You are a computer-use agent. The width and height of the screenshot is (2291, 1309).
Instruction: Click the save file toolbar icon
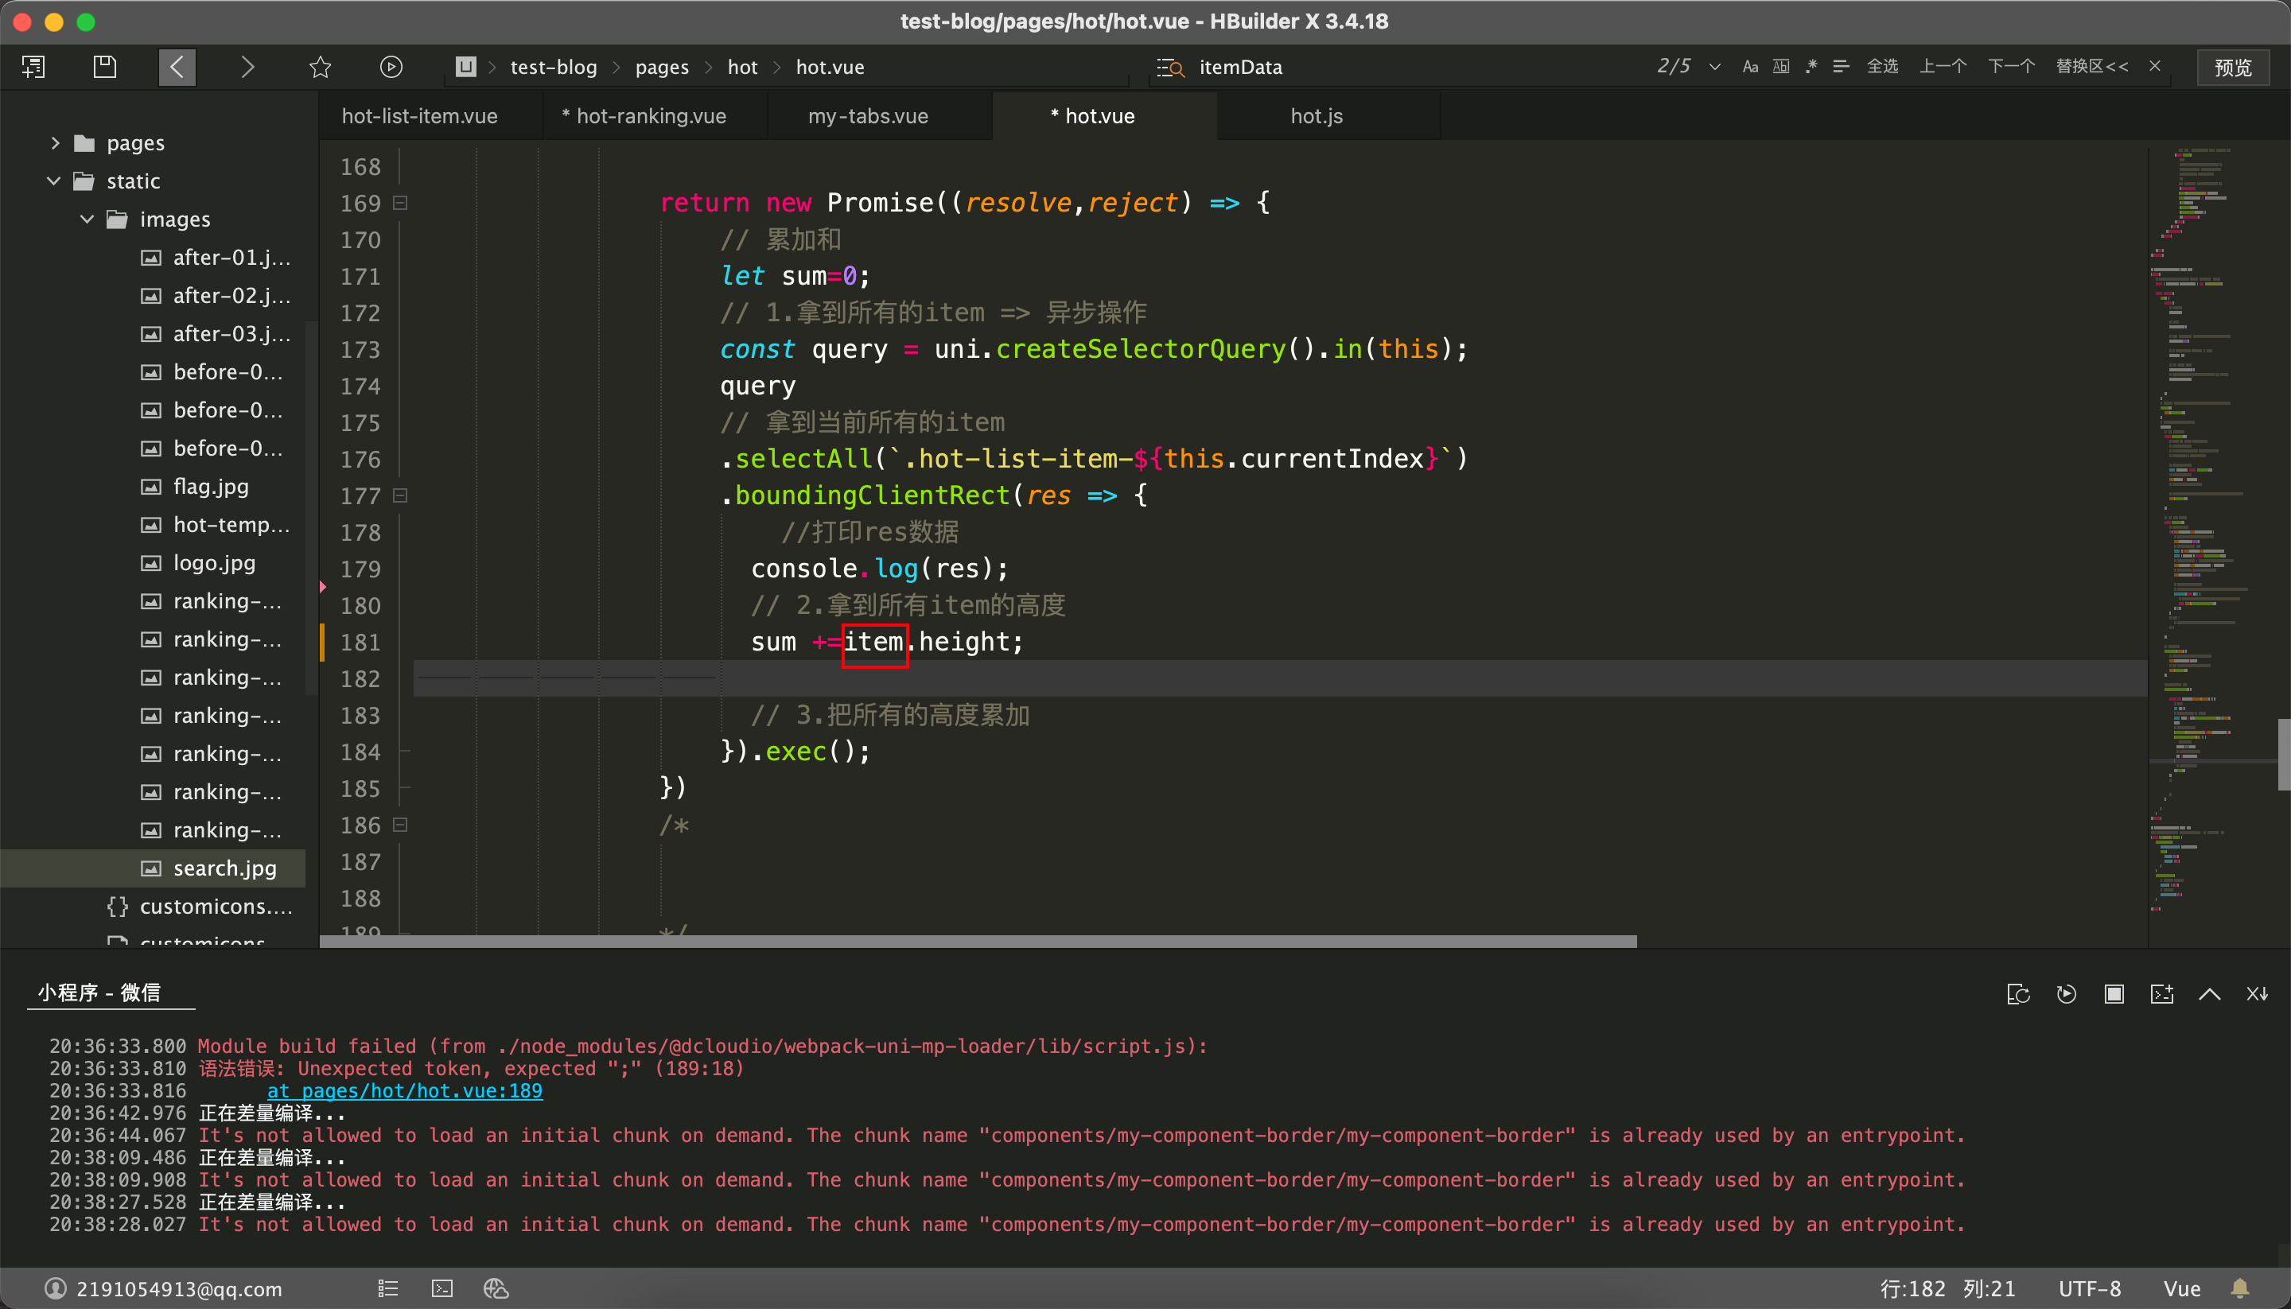pos(104,67)
